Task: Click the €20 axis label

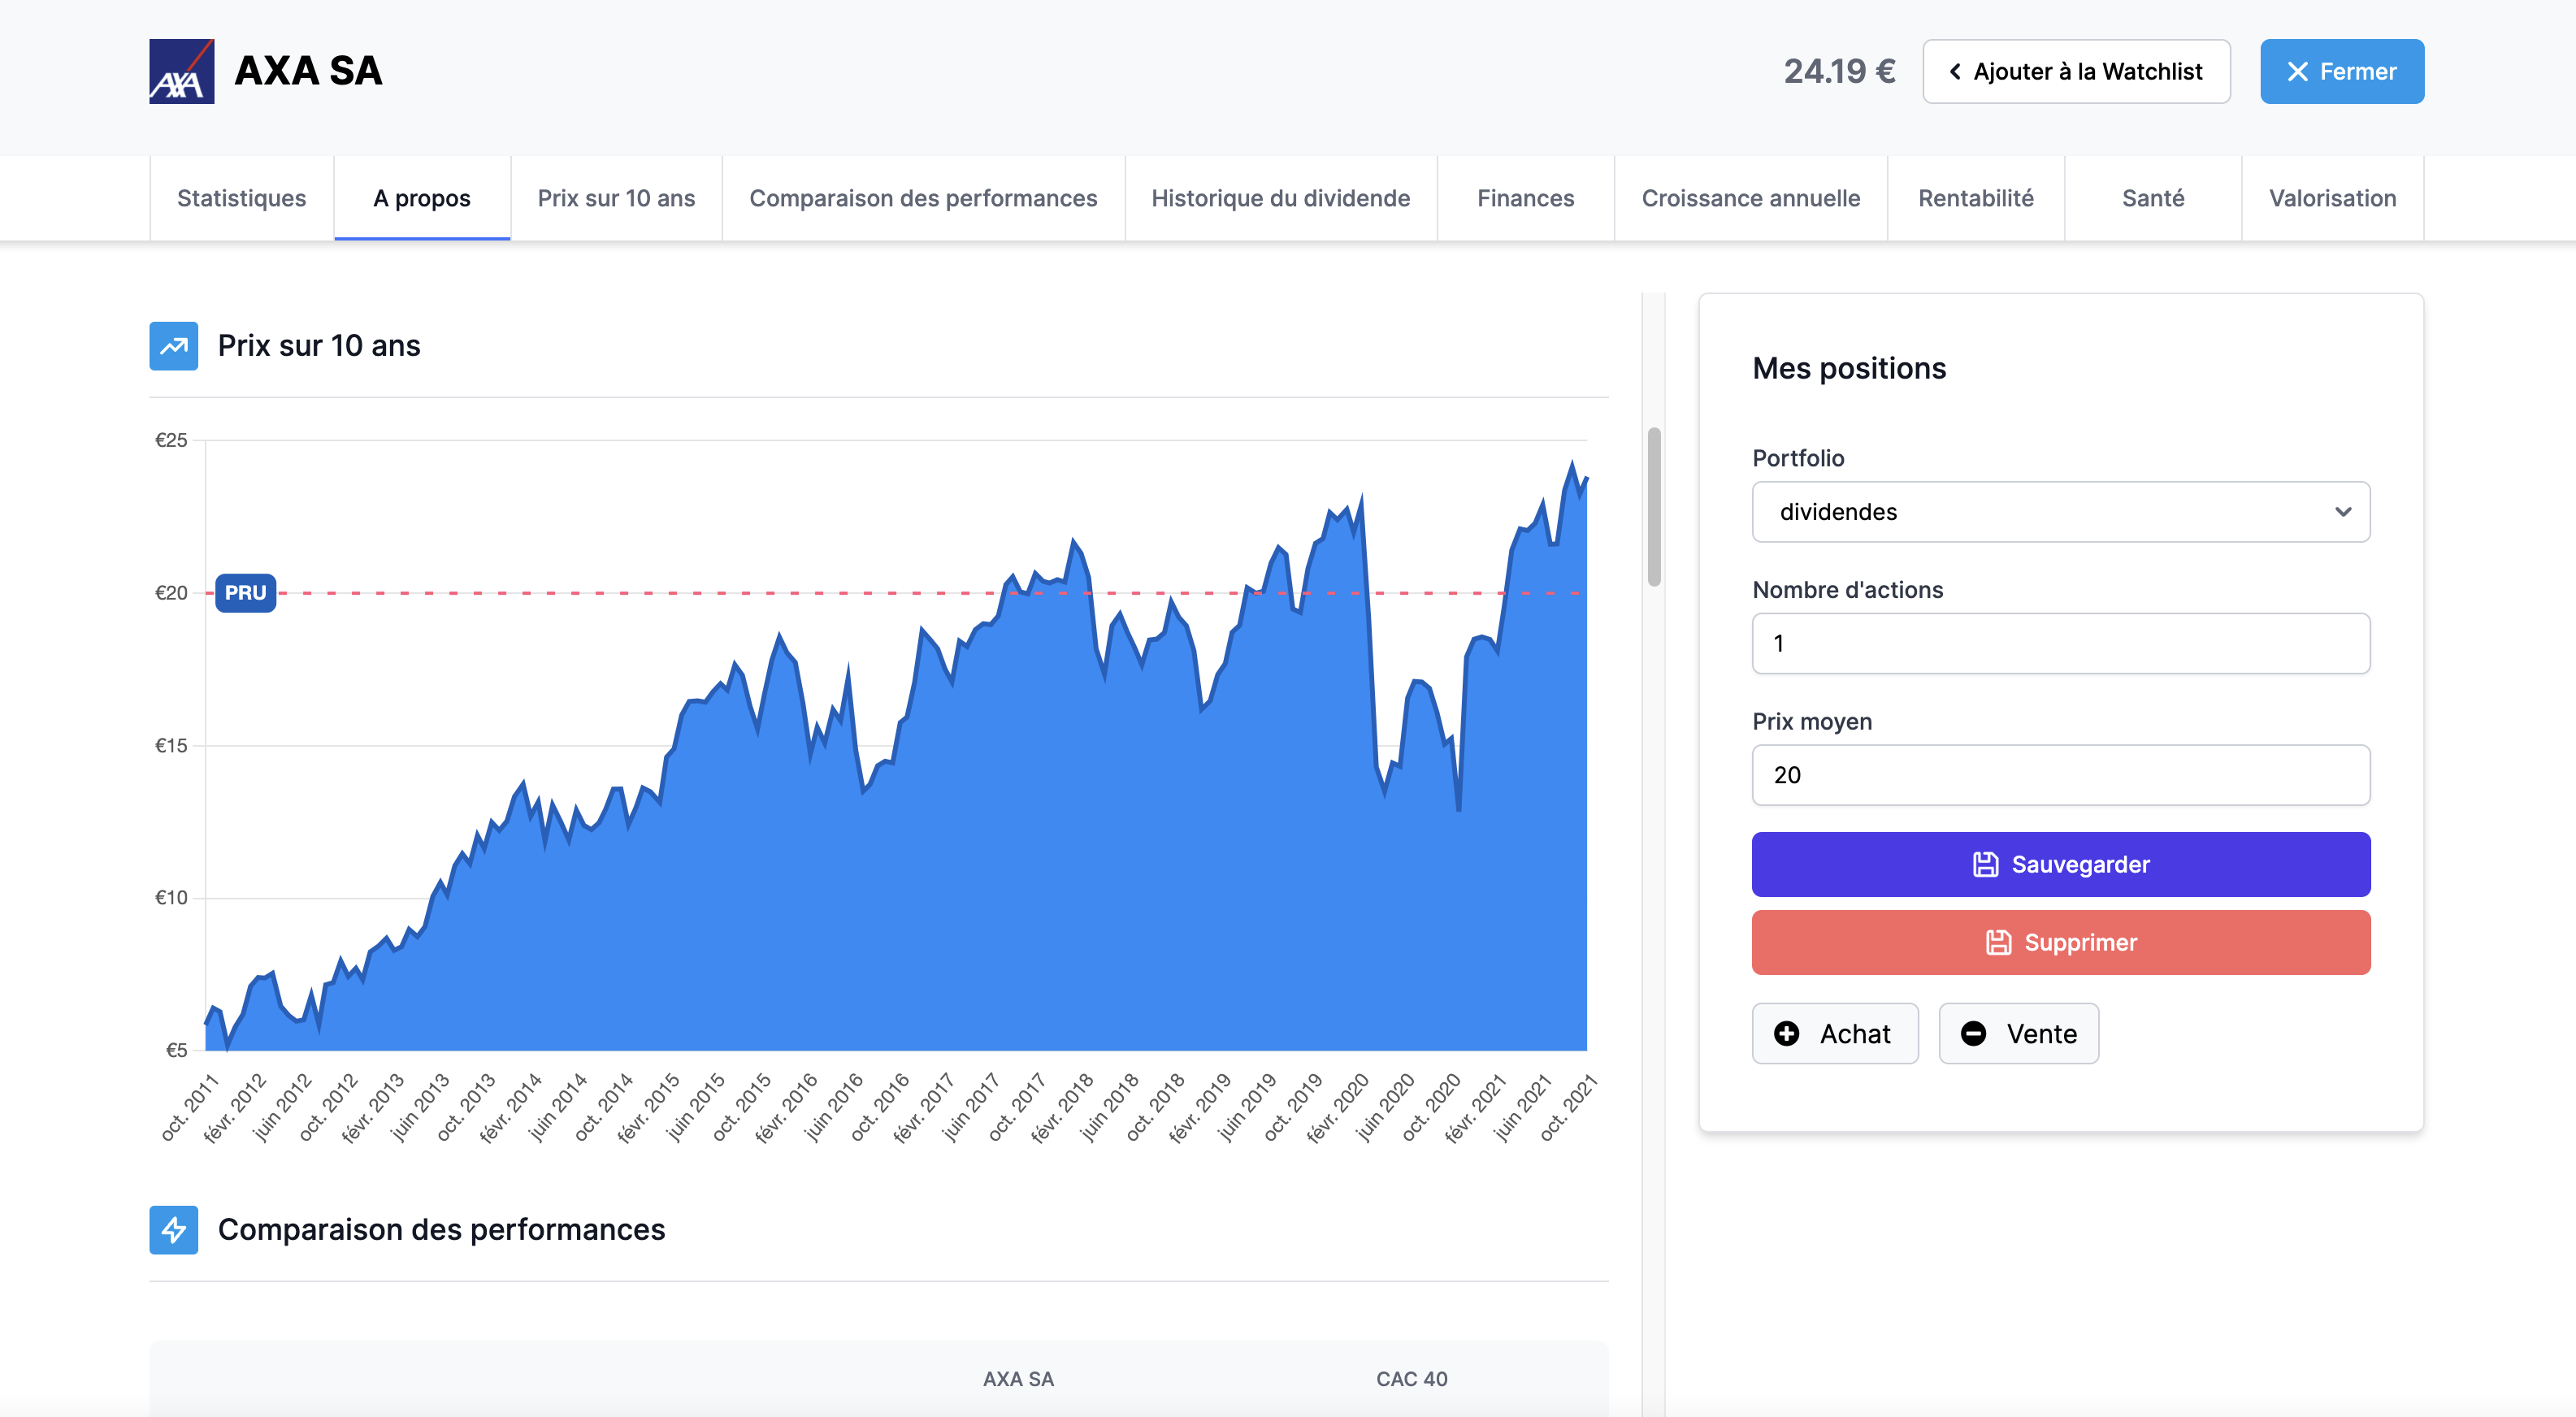Action: (171, 593)
